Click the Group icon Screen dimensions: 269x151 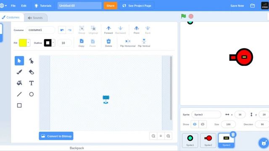82,30
